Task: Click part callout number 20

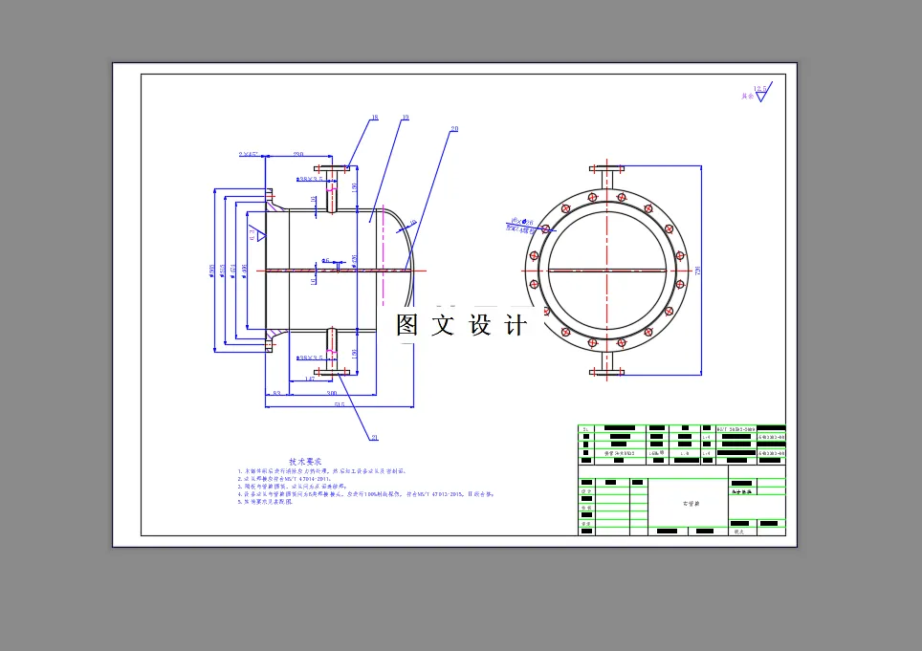Action: click(x=454, y=129)
